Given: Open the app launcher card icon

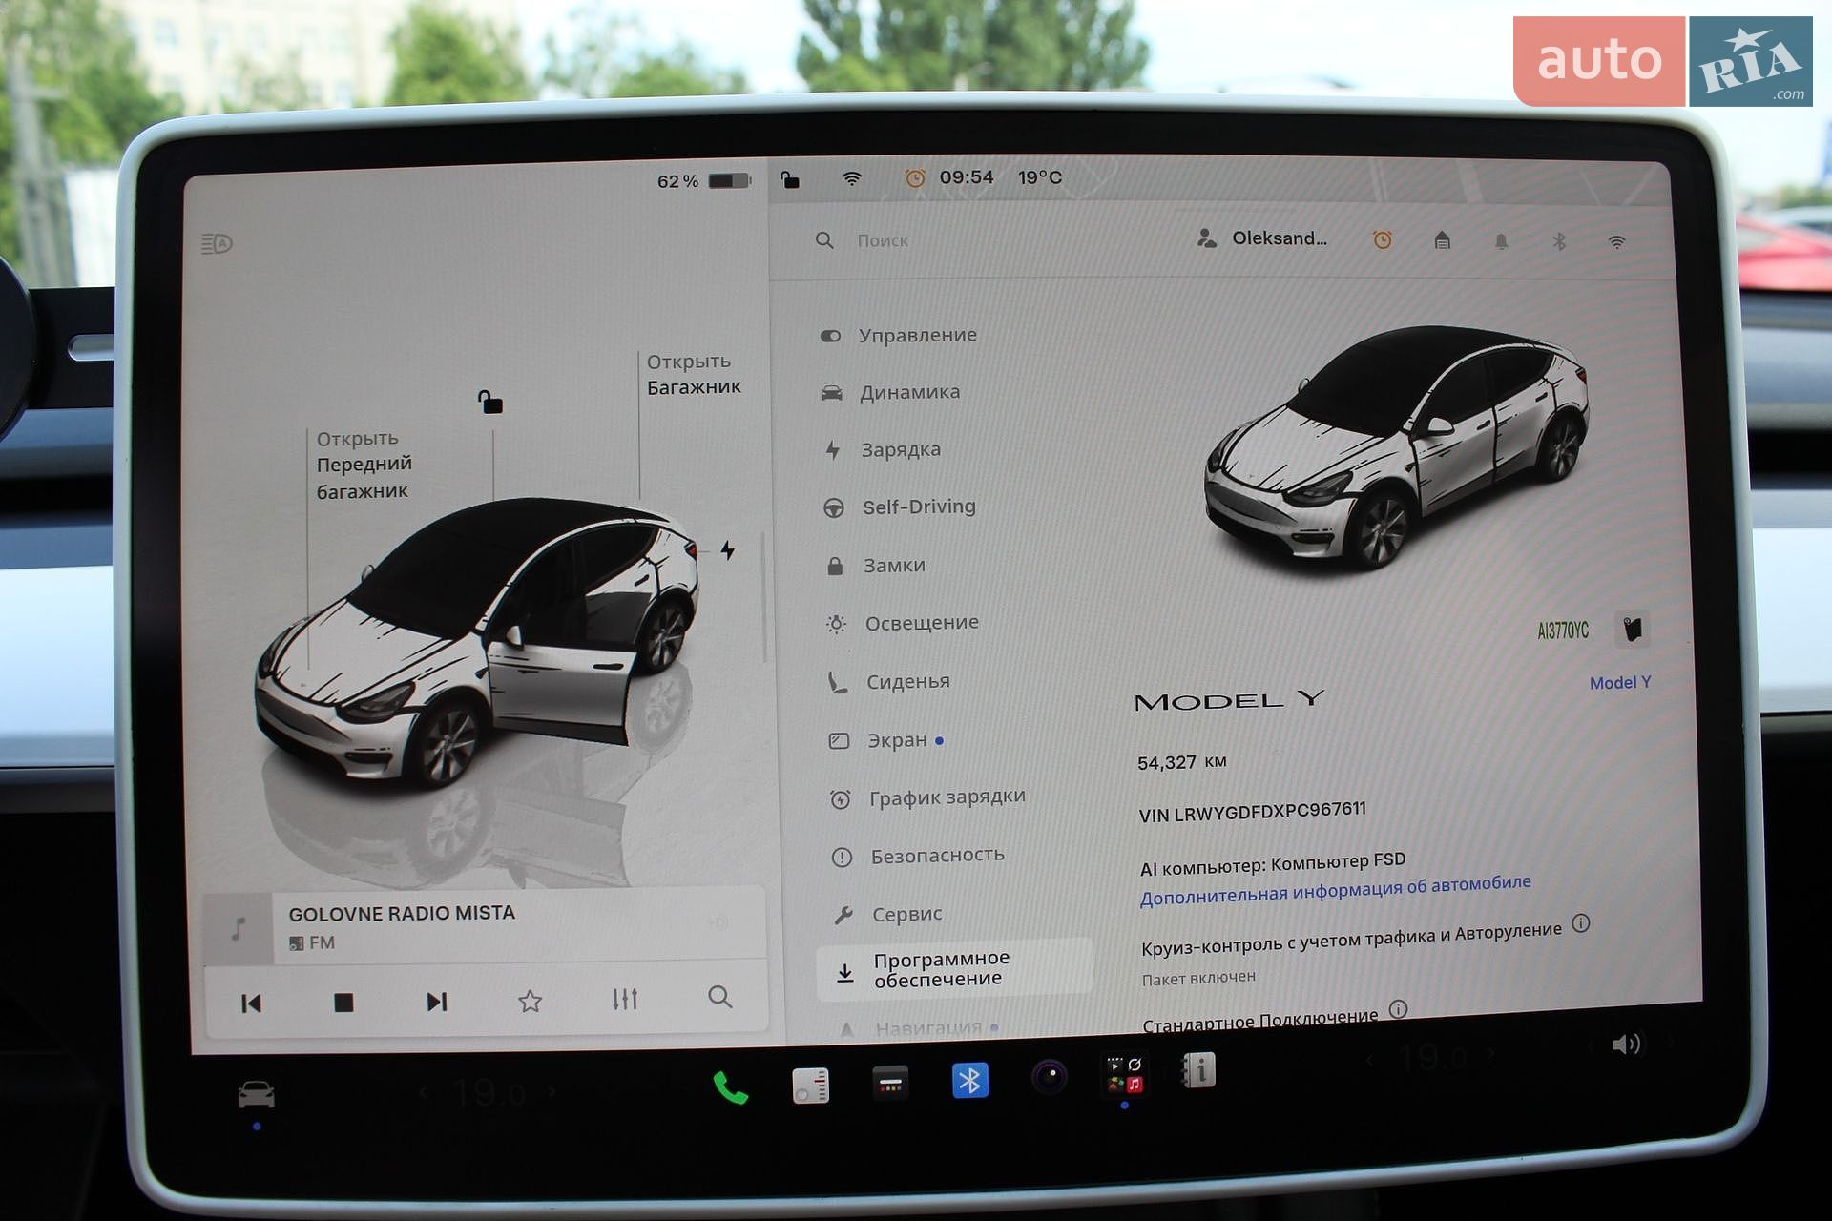Looking at the screenshot, I should coord(890,1083).
